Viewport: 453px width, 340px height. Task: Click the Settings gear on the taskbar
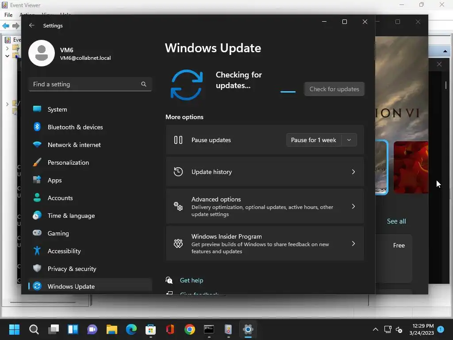click(248, 329)
